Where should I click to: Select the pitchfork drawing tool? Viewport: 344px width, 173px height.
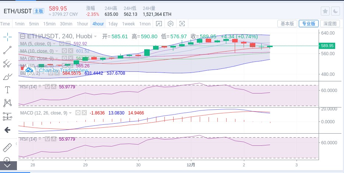pyautogui.click(x=7, y=63)
